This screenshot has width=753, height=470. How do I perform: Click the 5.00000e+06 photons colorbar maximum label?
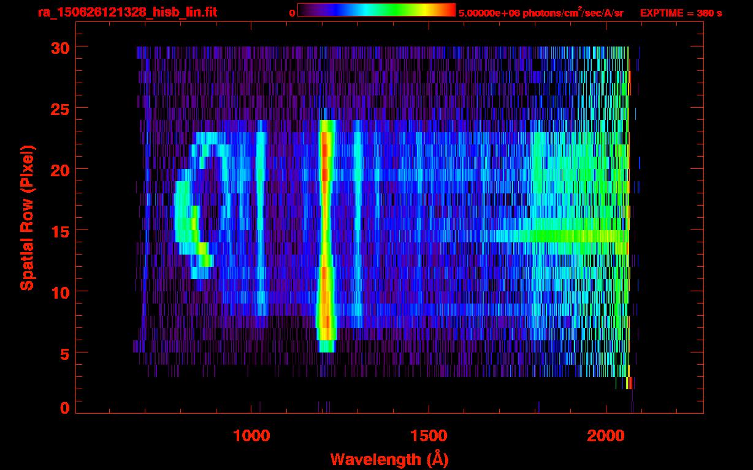[x=541, y=13]
